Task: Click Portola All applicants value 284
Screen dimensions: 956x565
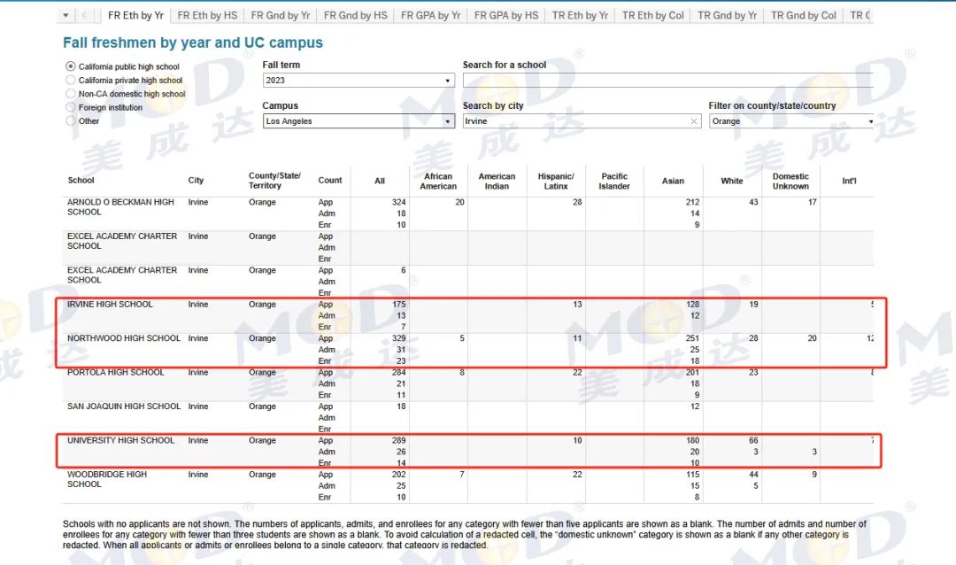Action: pyautogui.click(x=398, y=372)
